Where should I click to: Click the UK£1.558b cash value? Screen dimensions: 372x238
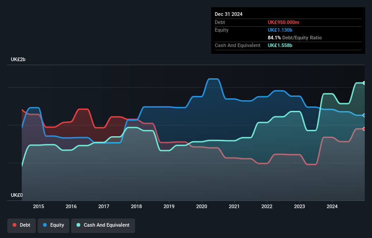[x=280, y=45]
